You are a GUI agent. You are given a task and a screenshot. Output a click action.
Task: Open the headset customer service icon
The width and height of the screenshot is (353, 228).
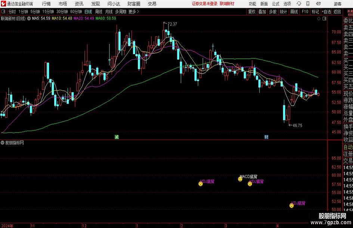coord(299,4)
